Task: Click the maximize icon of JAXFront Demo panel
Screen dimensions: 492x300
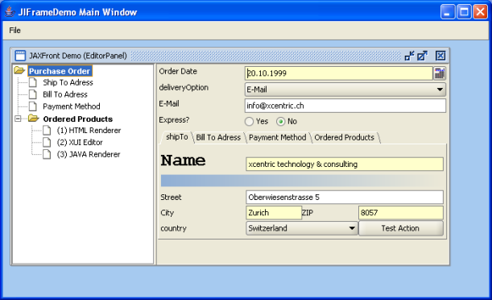Action: pos(422,56)
